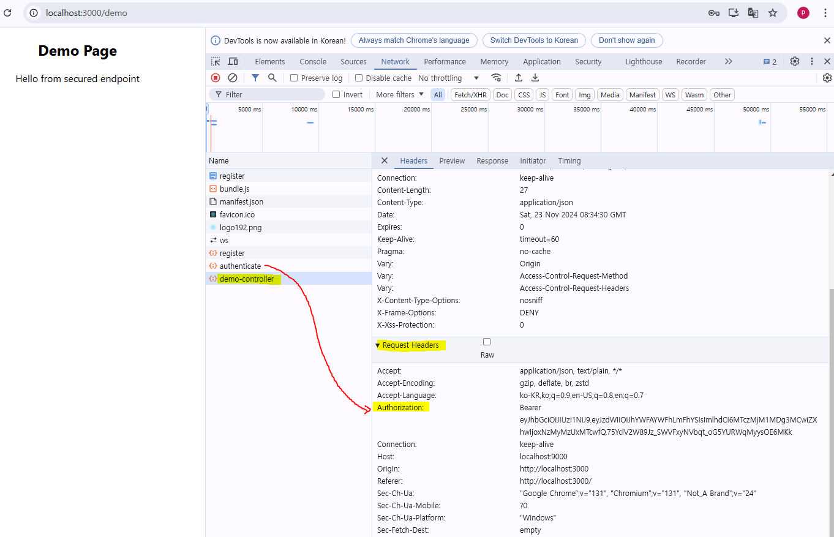834x537 pixels.
Task: Export HAR file download icon
Action: click(x=535, y=78)
